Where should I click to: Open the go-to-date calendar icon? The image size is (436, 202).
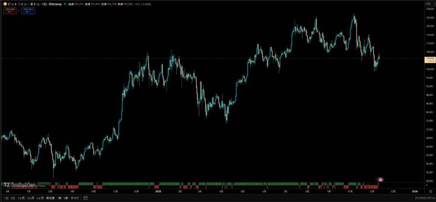coord(86,198)
